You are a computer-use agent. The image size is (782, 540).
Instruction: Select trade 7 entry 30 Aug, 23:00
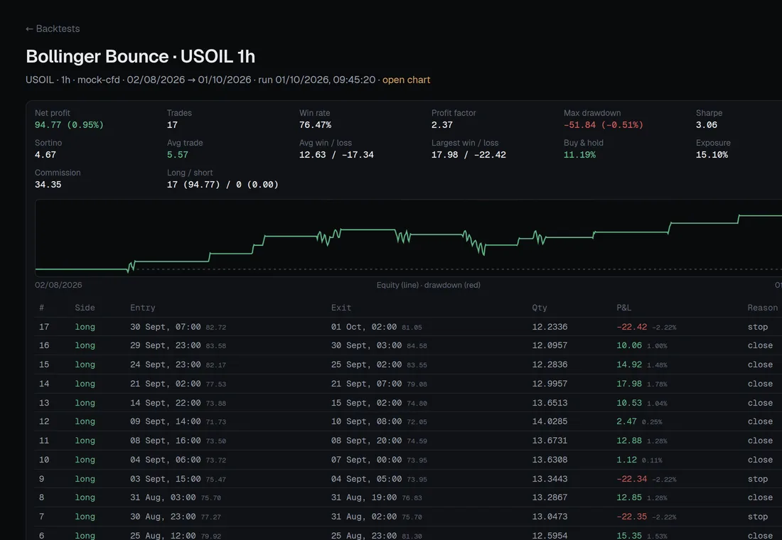(163, 517)
